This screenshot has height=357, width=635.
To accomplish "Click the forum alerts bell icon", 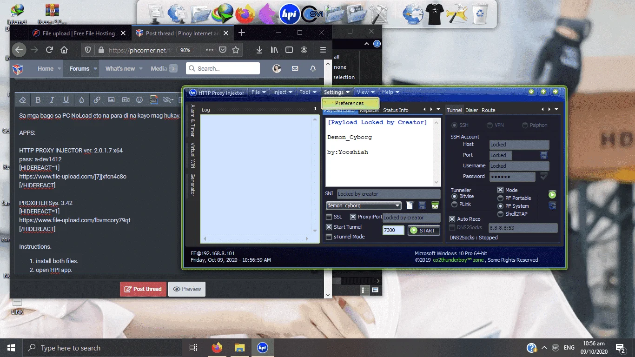I will (x=313, y=68).
